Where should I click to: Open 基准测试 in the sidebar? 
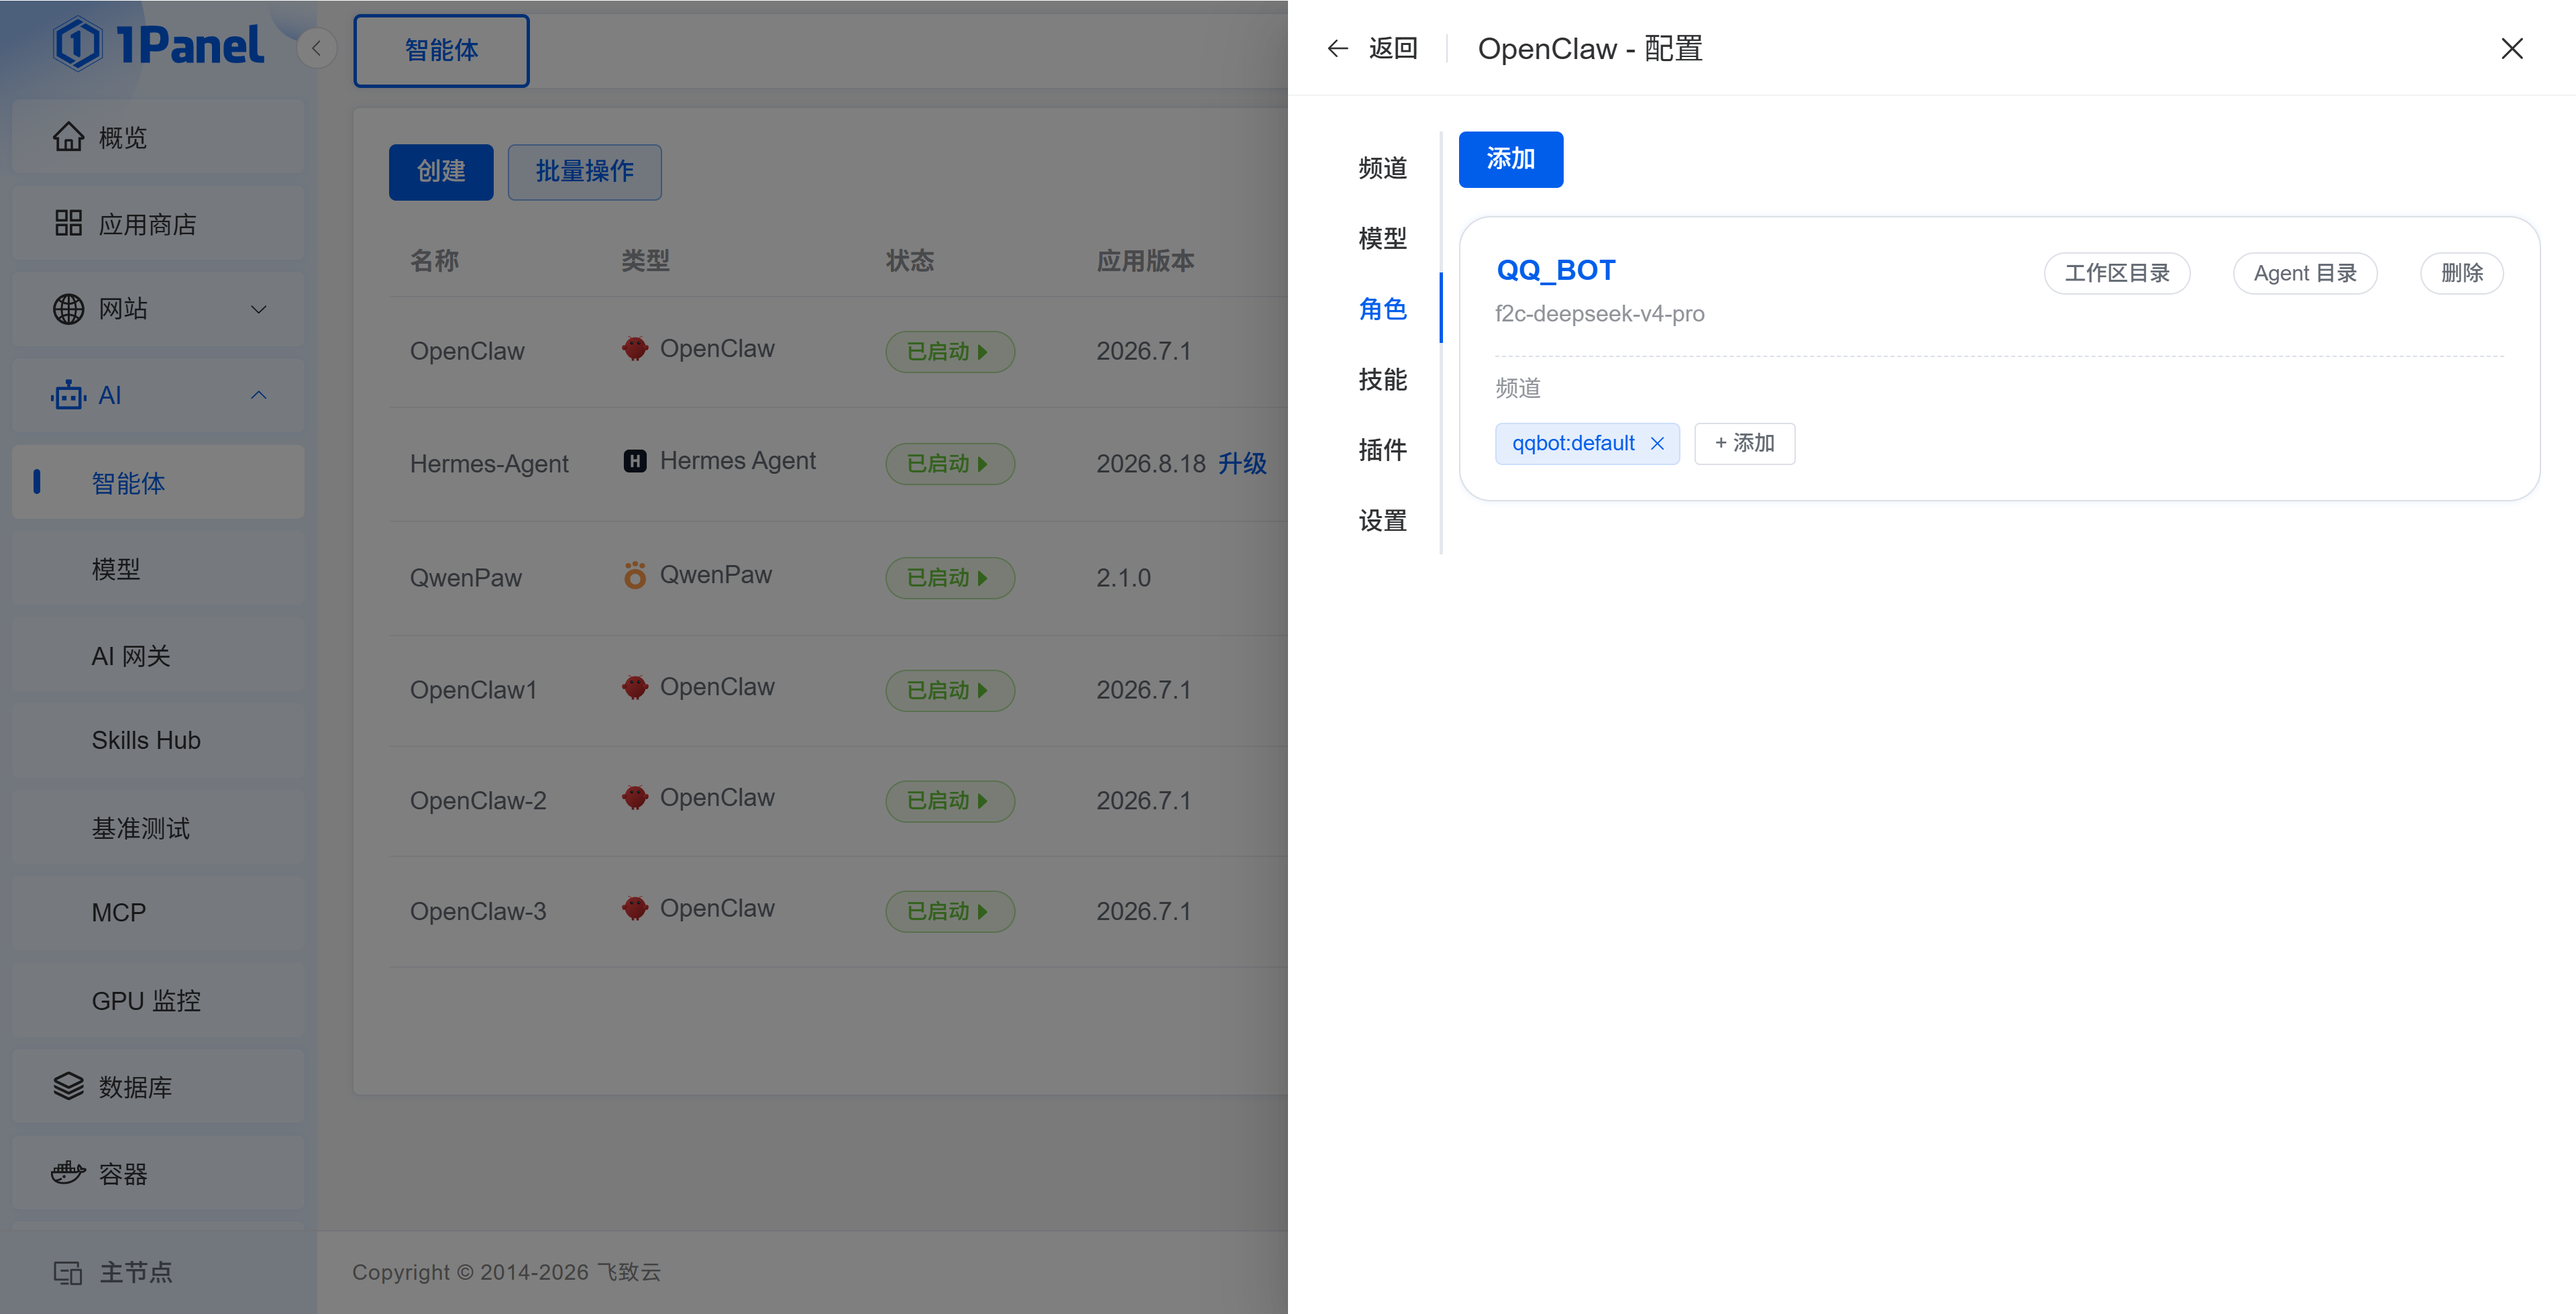point(158,827)
